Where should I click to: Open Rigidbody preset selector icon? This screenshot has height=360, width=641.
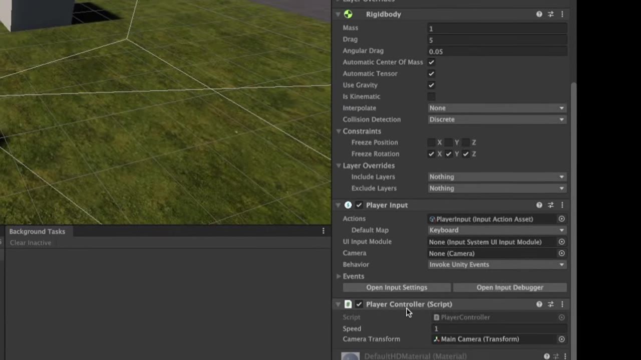point(550,14)
